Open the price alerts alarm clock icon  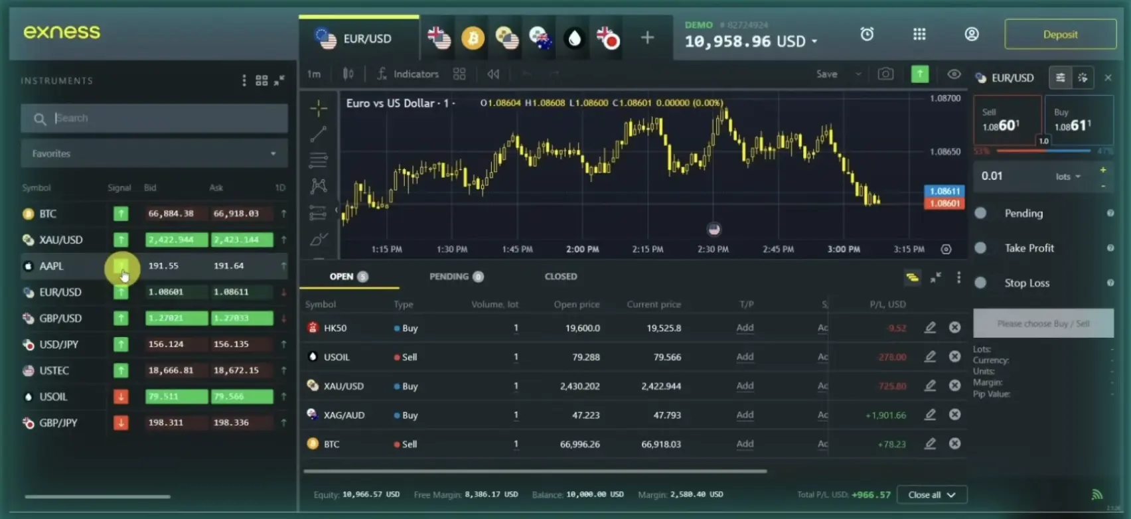click(867, 34)
